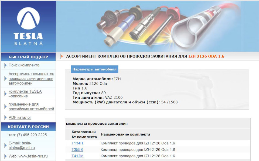This screenshot has height=161, width=259.
Task: Click the arrow bullet beside применение для российских
Action: click(x=6, y=106)
